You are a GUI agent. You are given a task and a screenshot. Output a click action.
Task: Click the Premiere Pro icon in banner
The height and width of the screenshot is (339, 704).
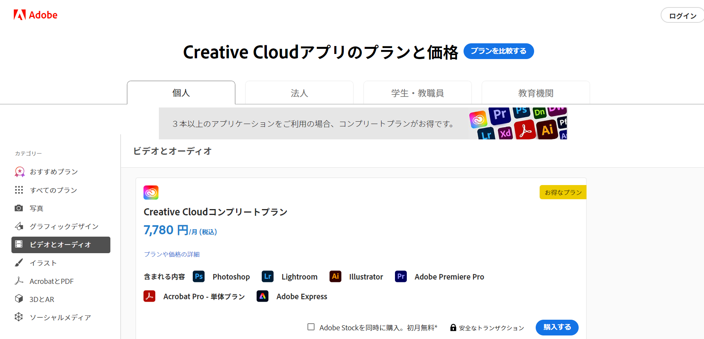[500, 115]
